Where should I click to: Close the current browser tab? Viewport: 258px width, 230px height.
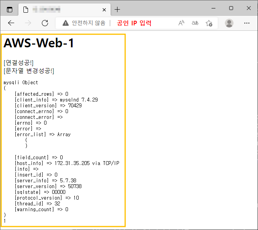[104, 10]
